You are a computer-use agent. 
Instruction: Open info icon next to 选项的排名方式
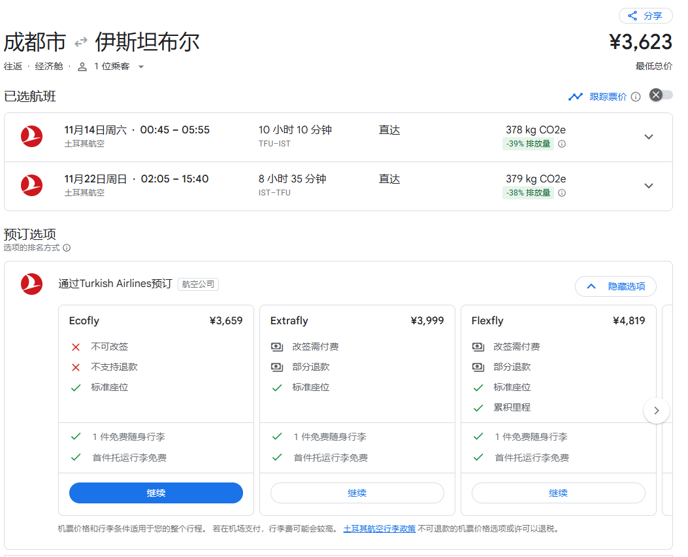coord(67,248)
